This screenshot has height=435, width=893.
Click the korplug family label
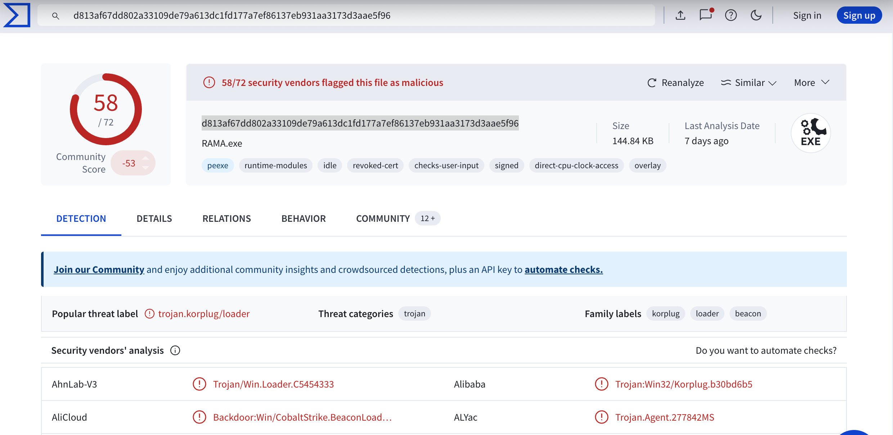[666, 313]
